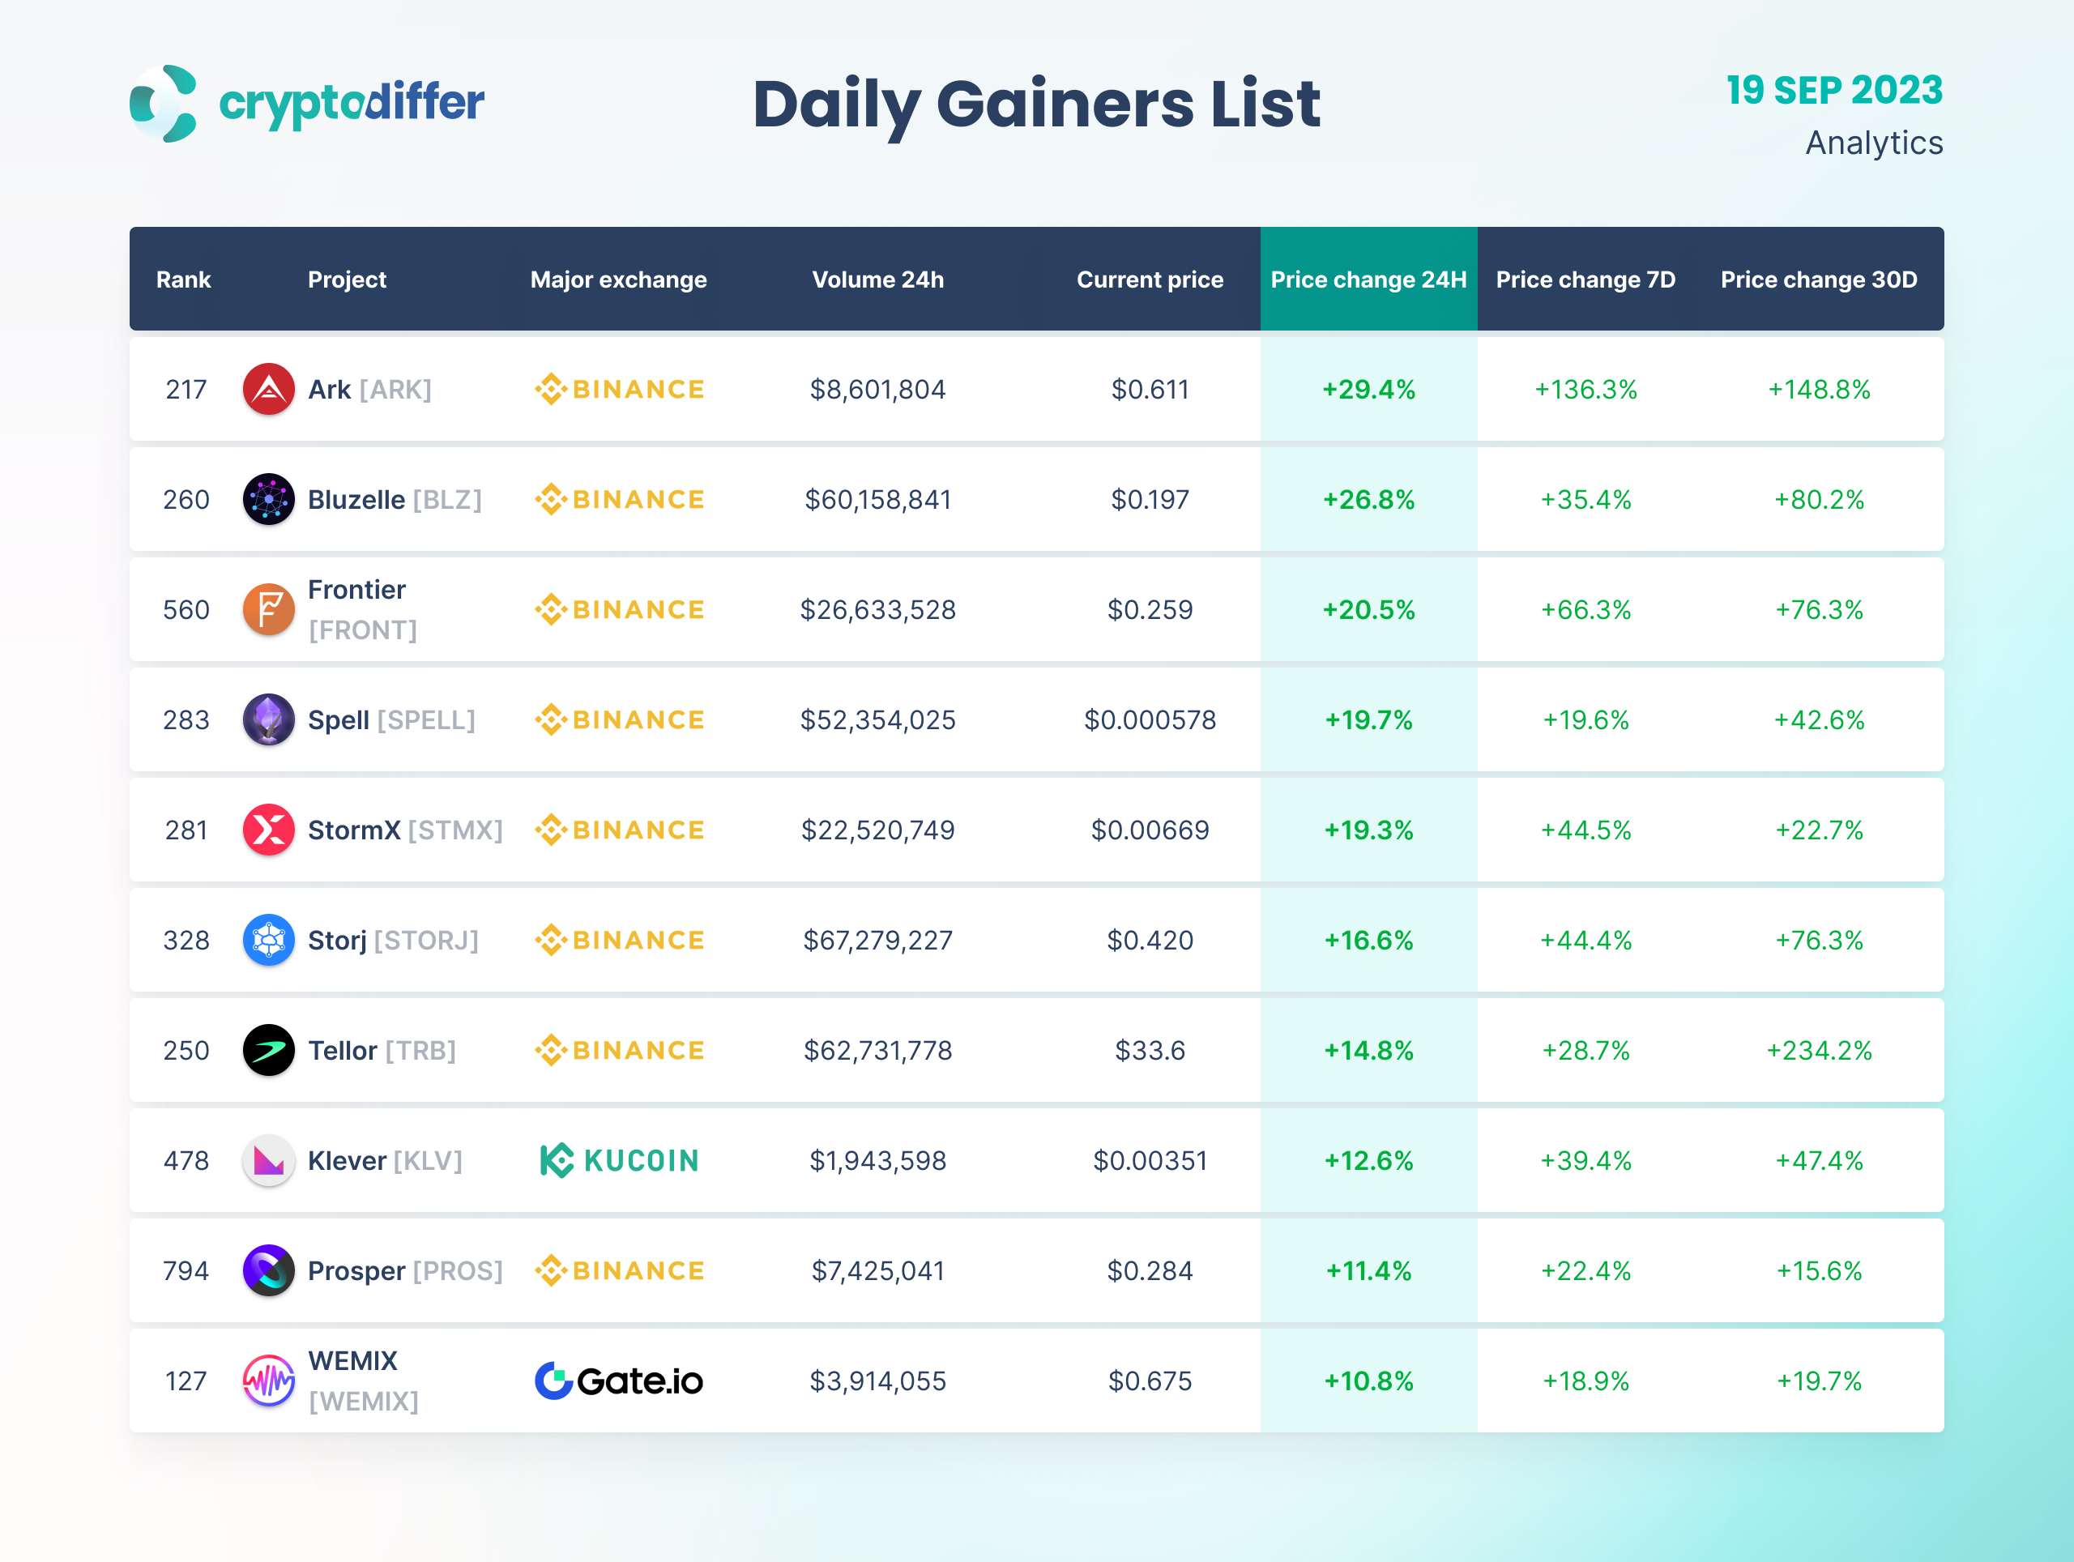Screen dimensions: 2074x1562
Task: Click the Ark red triangle logo
Action: point(268,389)
